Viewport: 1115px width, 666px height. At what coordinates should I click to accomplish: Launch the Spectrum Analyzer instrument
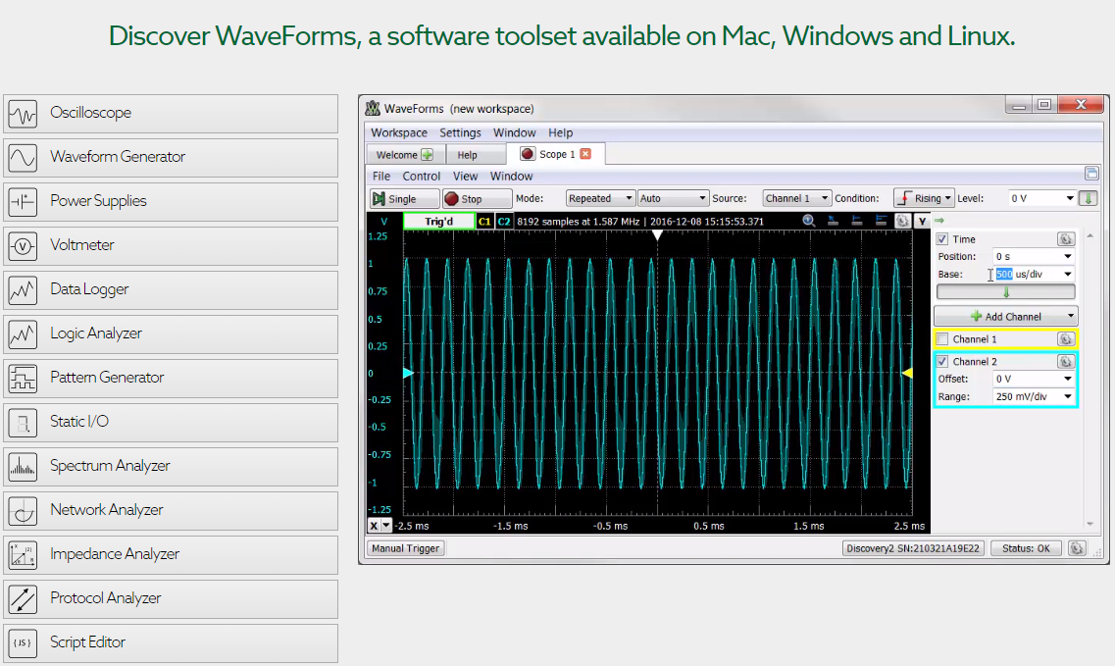pyautogui.click(x=171, y=466)
